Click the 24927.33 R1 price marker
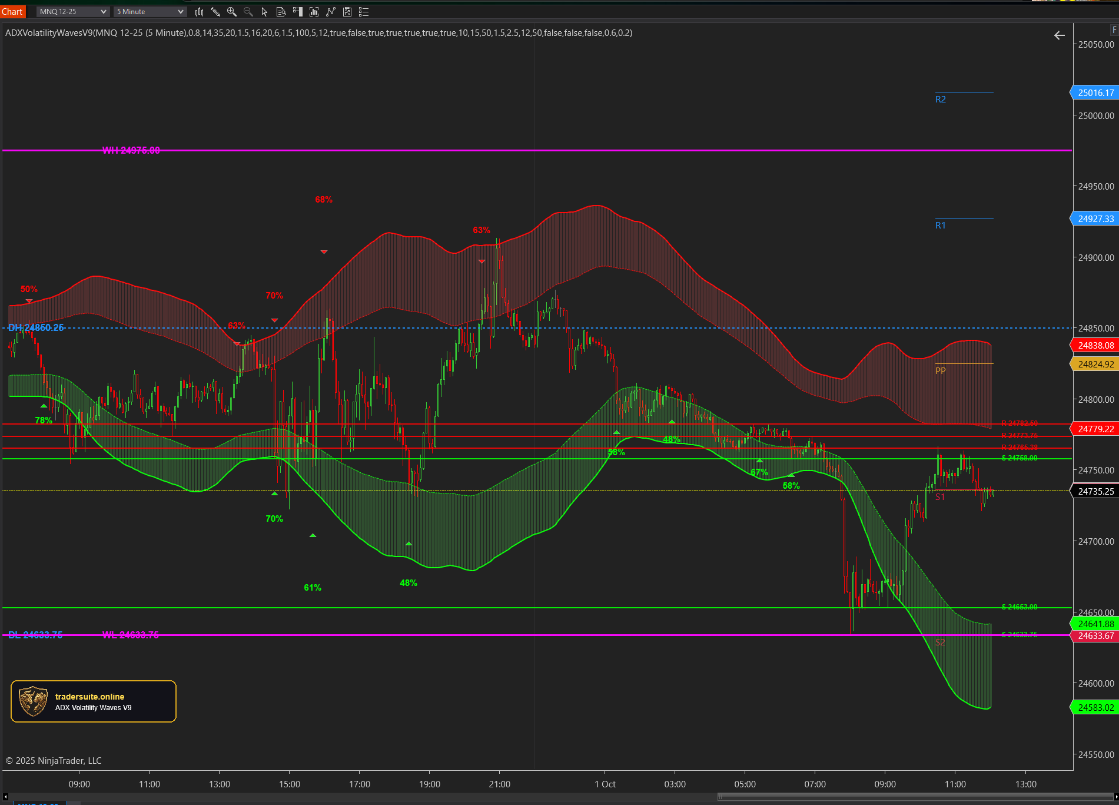The height and width of the screenshot is (805, 1119). pyautogui.click(x=1095, y=218)
